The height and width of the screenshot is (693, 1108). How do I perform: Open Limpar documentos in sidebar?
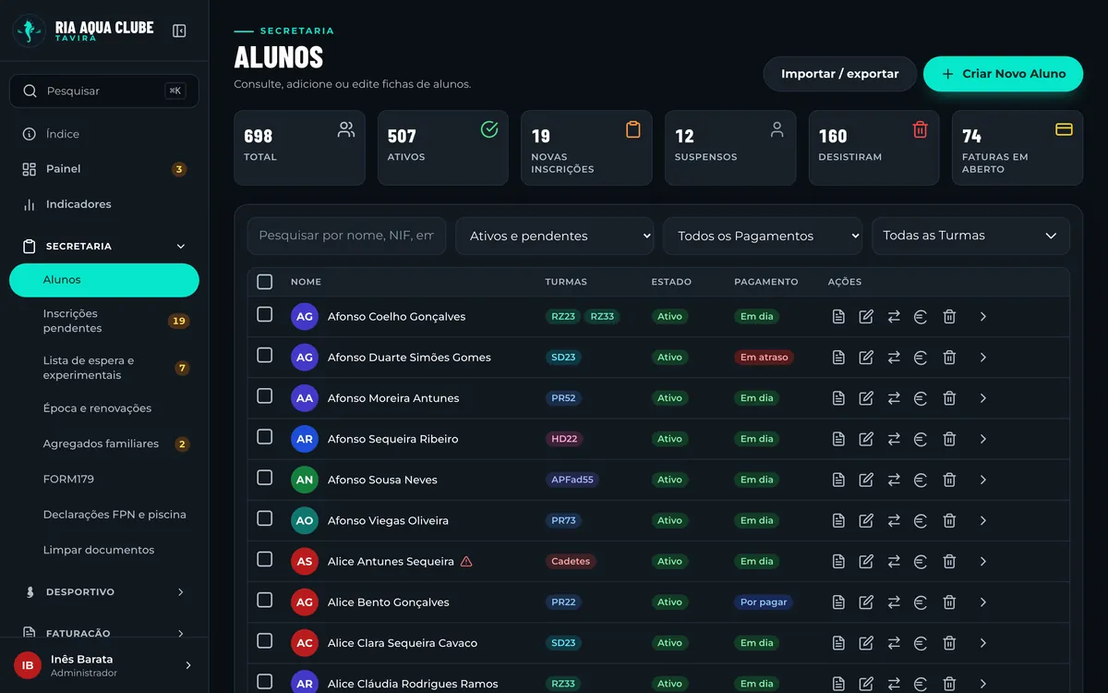[x=103, y=550]
